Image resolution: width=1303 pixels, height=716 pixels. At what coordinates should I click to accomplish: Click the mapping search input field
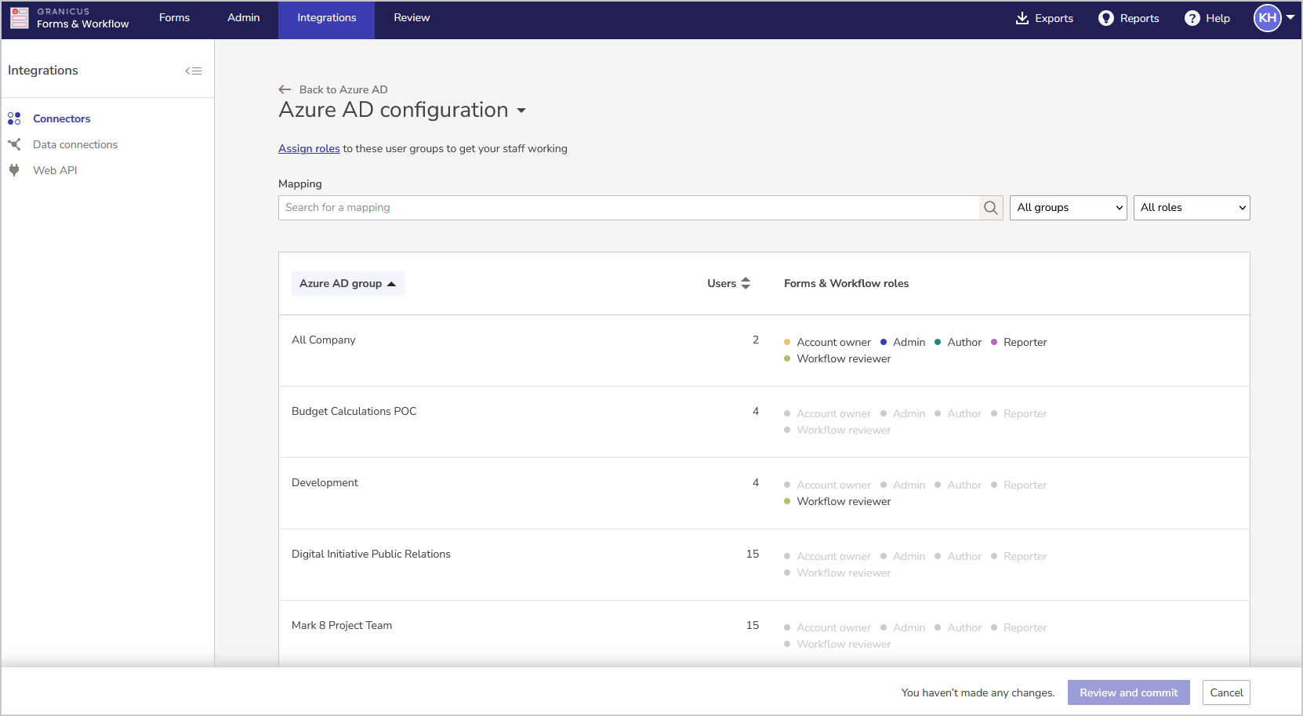coord(627,207)
